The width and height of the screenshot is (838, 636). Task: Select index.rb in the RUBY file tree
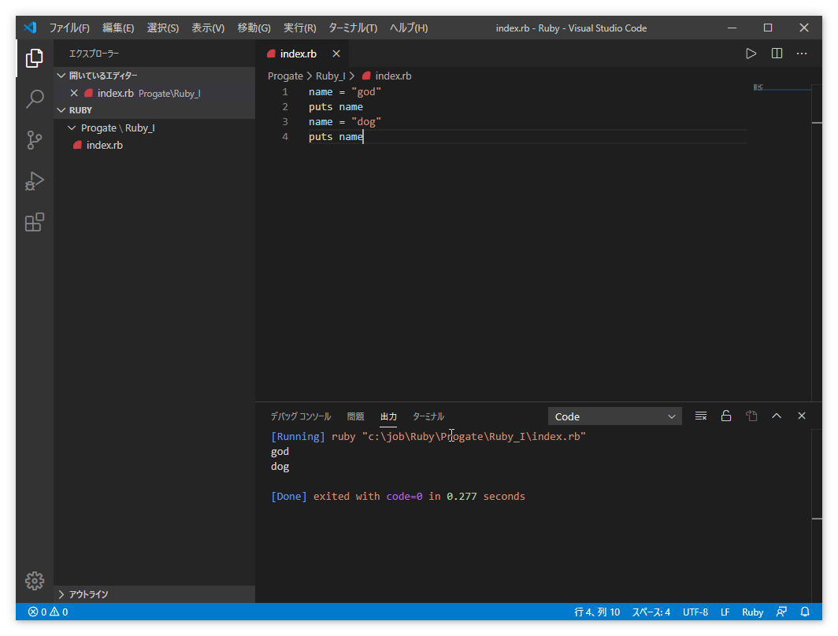104,145
